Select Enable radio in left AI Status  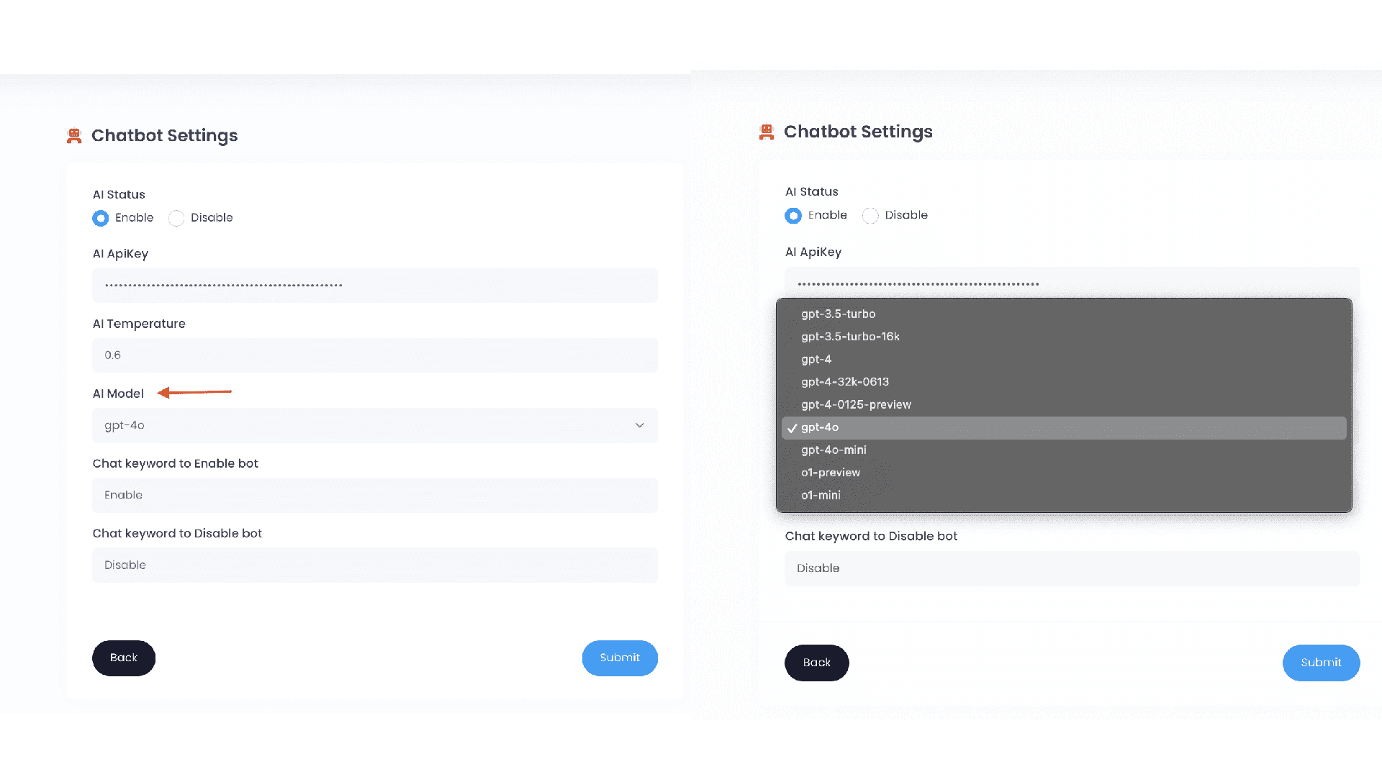tap(101, 218)
